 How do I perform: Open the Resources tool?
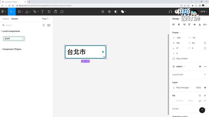pos(49,12)
